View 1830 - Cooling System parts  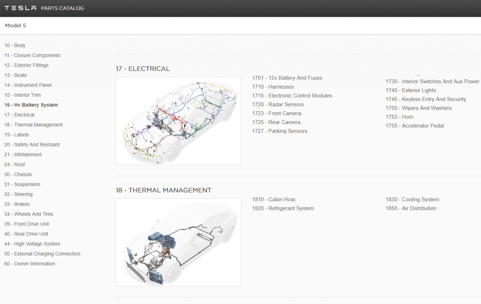pos(412,199)
